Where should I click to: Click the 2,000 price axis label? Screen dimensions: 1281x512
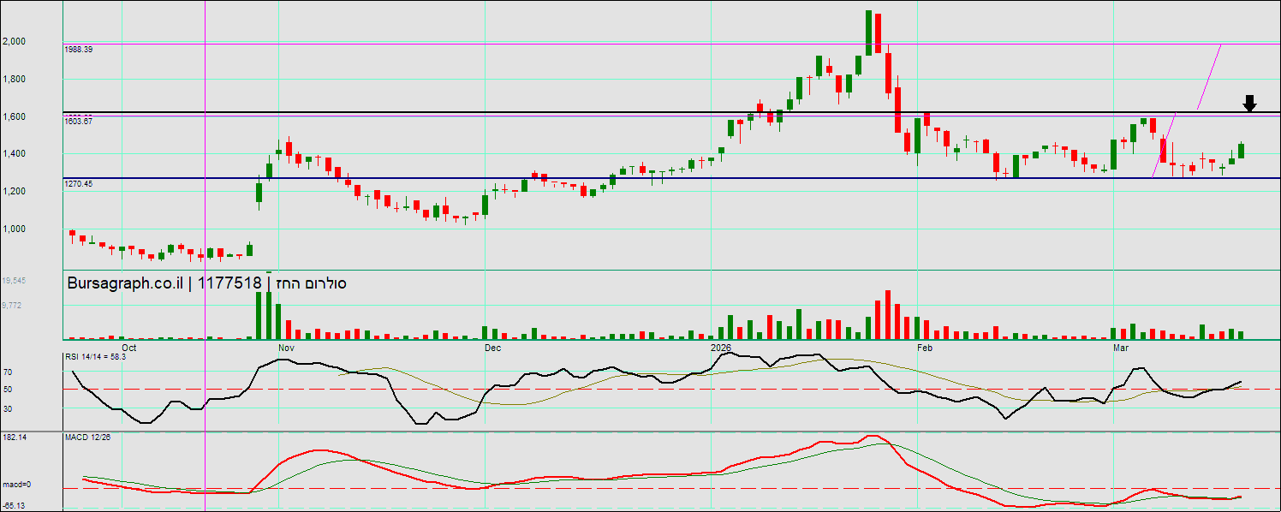point(14,41)
